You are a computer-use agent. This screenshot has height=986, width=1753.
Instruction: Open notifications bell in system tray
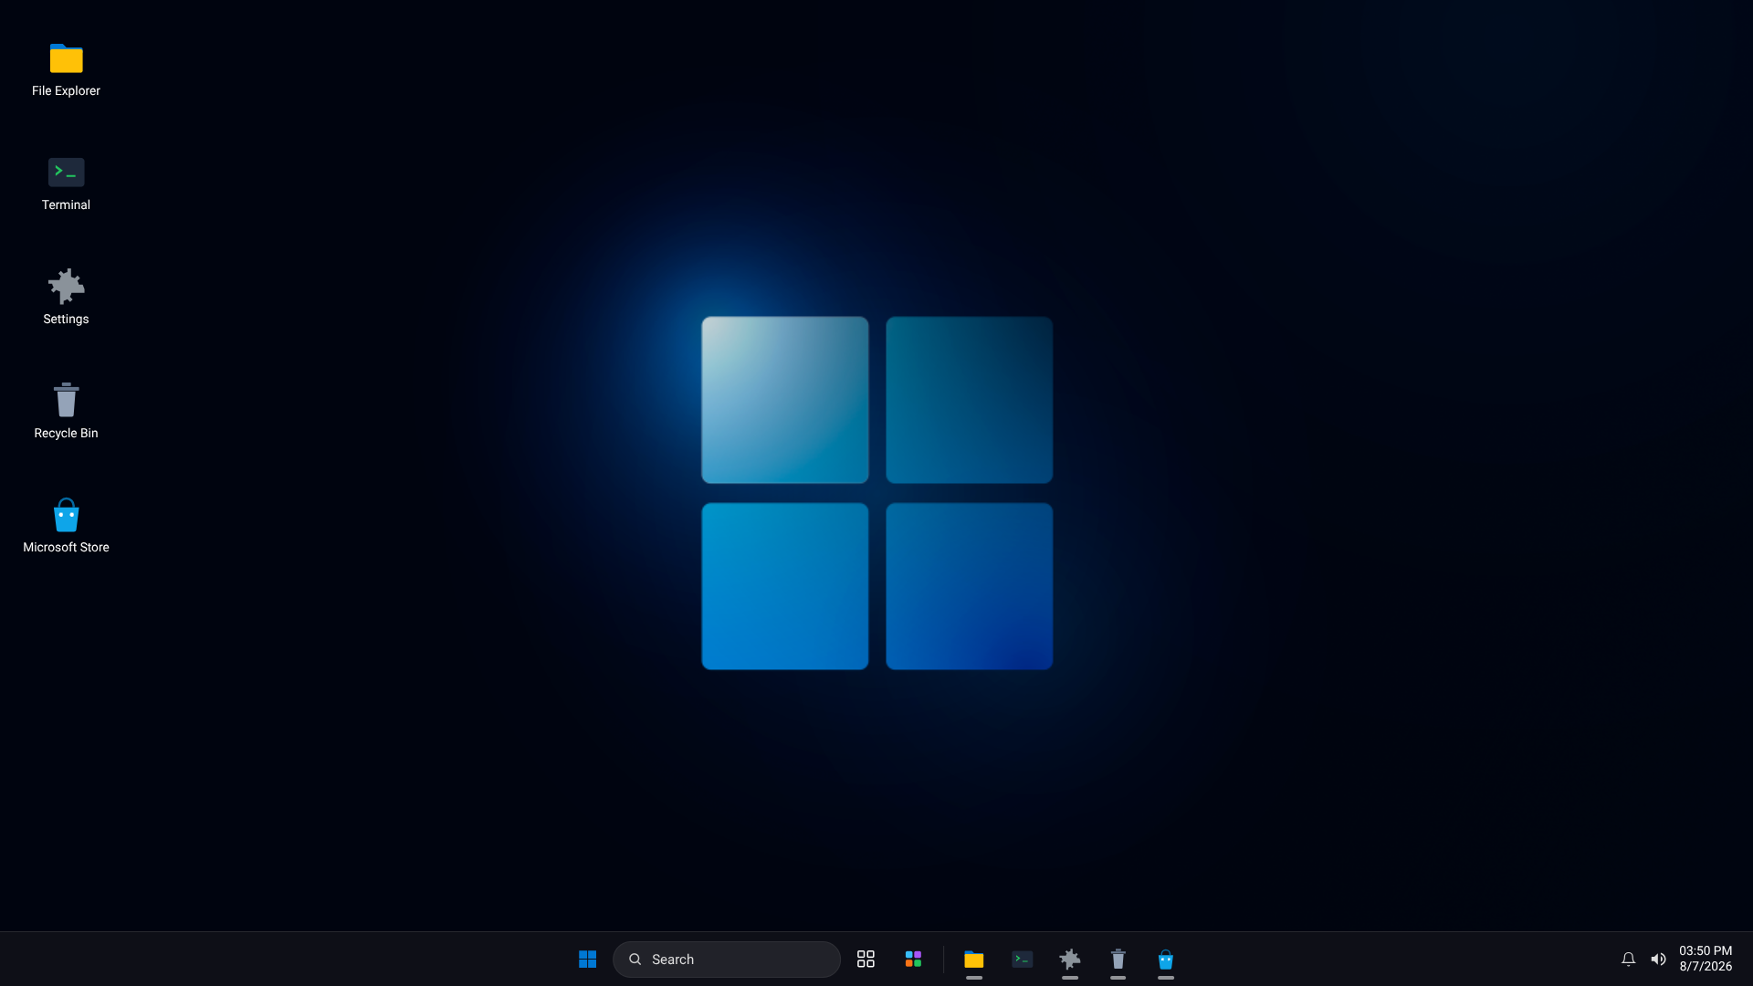(x=1628, y=960)
